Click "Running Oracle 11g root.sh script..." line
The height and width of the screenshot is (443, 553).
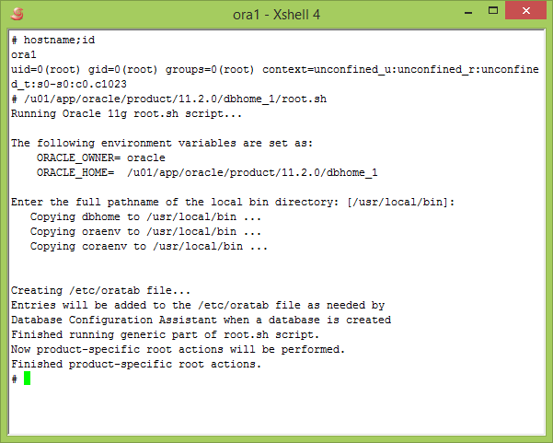coord(126,114)
